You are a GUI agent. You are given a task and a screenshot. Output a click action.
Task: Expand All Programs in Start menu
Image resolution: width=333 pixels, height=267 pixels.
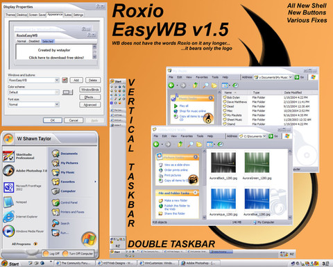tap(24, 244)
